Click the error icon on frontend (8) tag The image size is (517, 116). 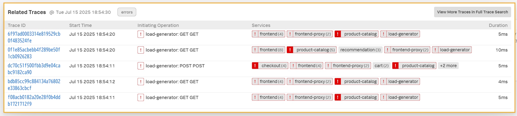[255, 50]
